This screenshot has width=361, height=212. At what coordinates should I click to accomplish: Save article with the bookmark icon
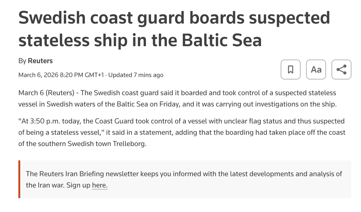290,70
